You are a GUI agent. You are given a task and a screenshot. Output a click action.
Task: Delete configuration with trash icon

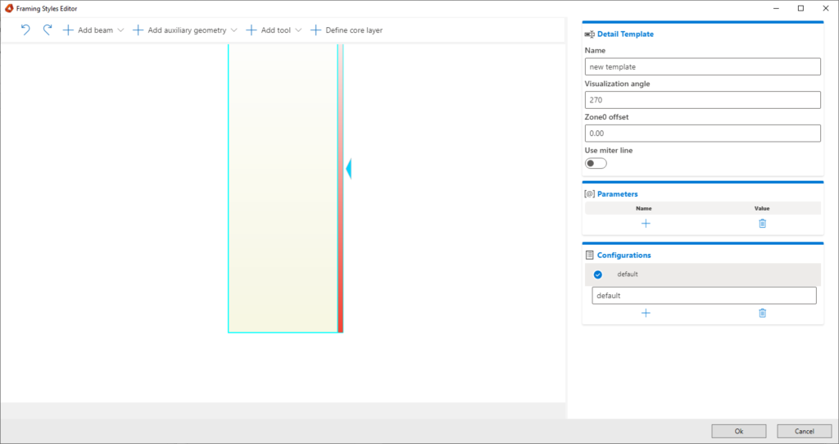[x=763, y=313]
